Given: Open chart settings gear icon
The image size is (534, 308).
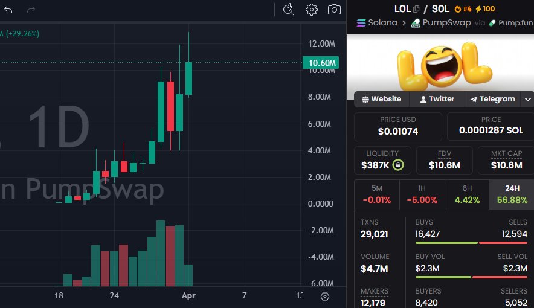Looking at the screenshot, I should [x=312, y=10].
